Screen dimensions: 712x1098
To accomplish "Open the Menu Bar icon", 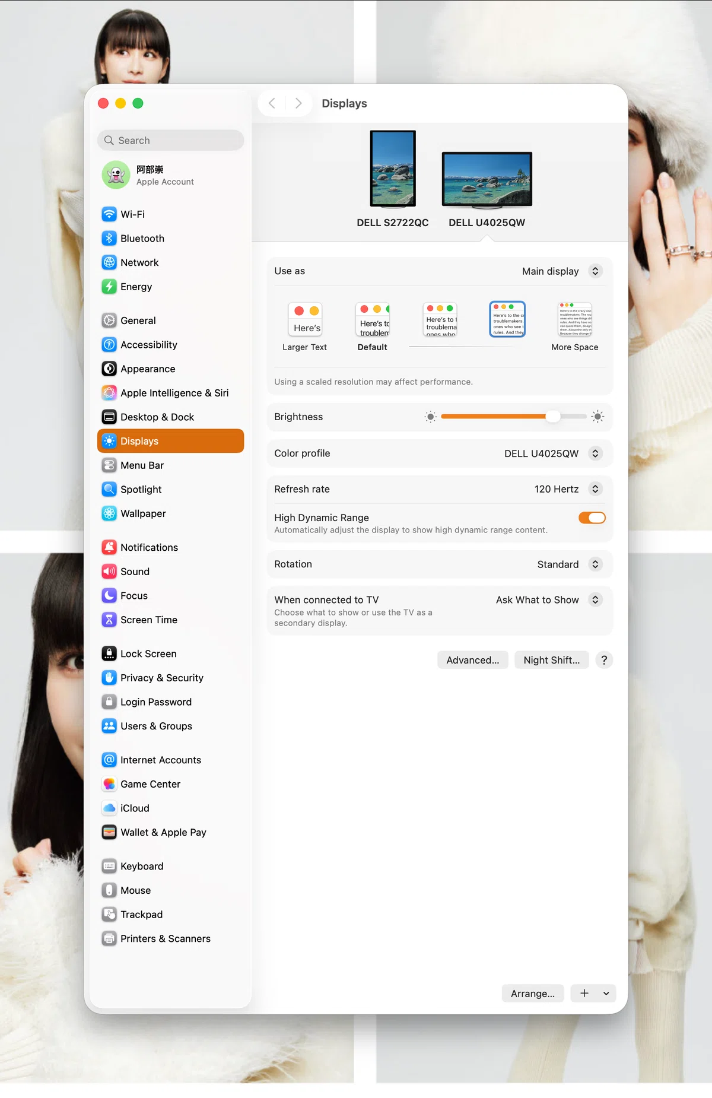I will pyautogui.click(x=109, y=465).
